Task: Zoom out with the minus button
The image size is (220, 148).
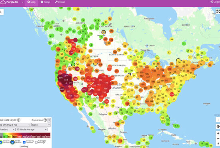Action: [x=218, y=139]
